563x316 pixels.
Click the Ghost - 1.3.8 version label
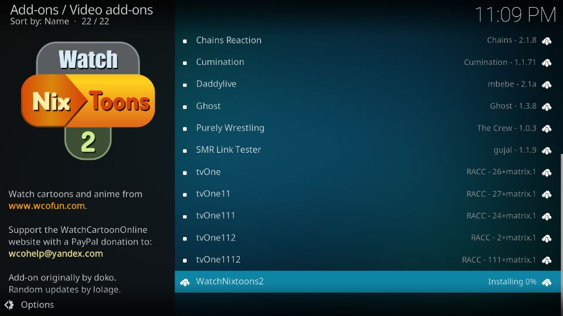pos(513,106)
